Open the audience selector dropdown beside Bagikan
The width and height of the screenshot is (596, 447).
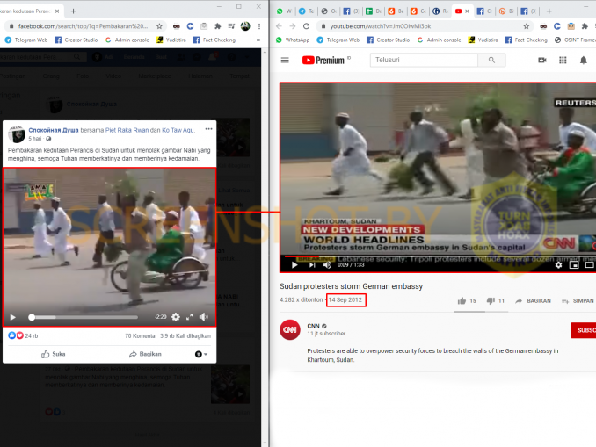pyautogui.click(x=201, y=354)
